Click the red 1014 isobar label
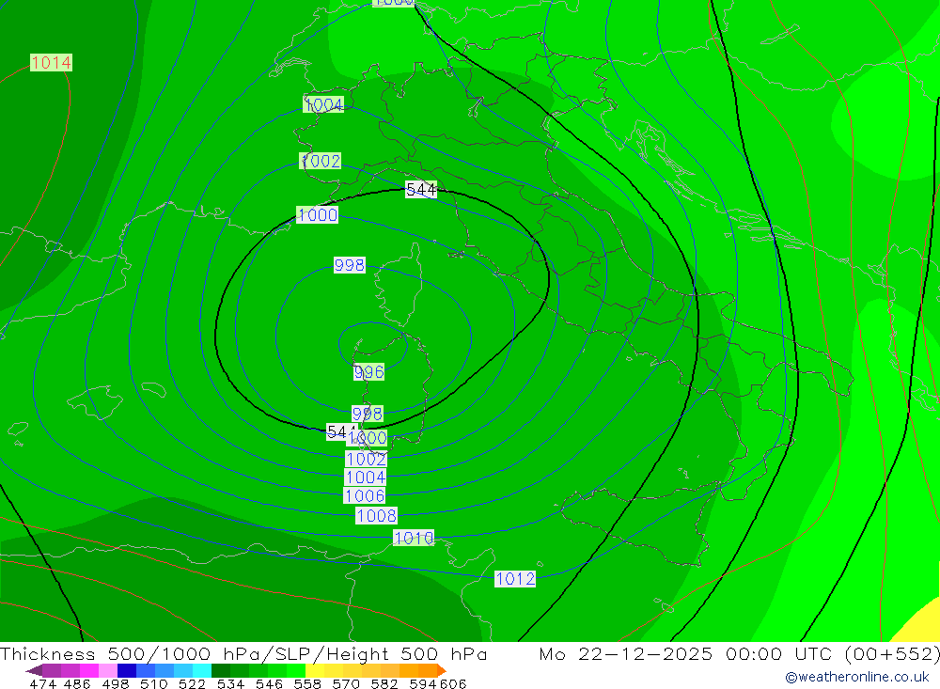The width and height of the screenshot is (940, 689). [51, 62]
